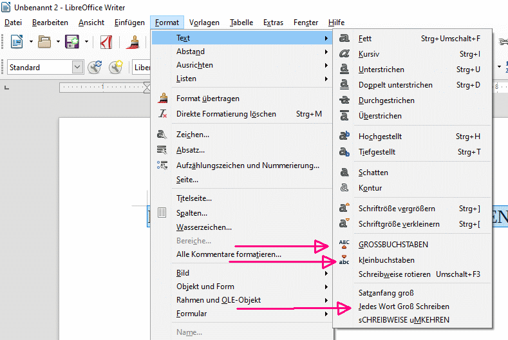
Task: Apply Tiefgestellt subscript
Action: 413,152
